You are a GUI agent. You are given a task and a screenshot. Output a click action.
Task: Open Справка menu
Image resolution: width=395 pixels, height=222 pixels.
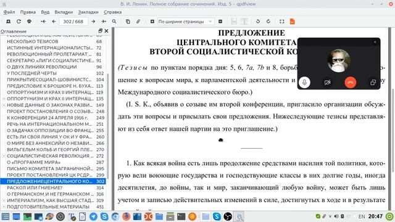pos(112,12)
